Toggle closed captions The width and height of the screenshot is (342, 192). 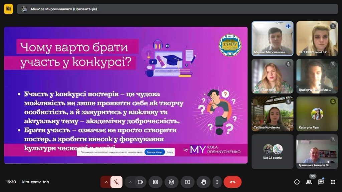coord(155,182)
